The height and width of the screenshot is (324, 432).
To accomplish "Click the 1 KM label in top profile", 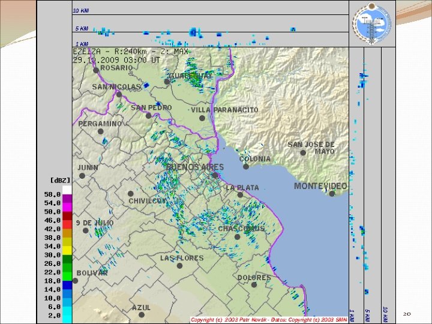I will pos(82,44).
